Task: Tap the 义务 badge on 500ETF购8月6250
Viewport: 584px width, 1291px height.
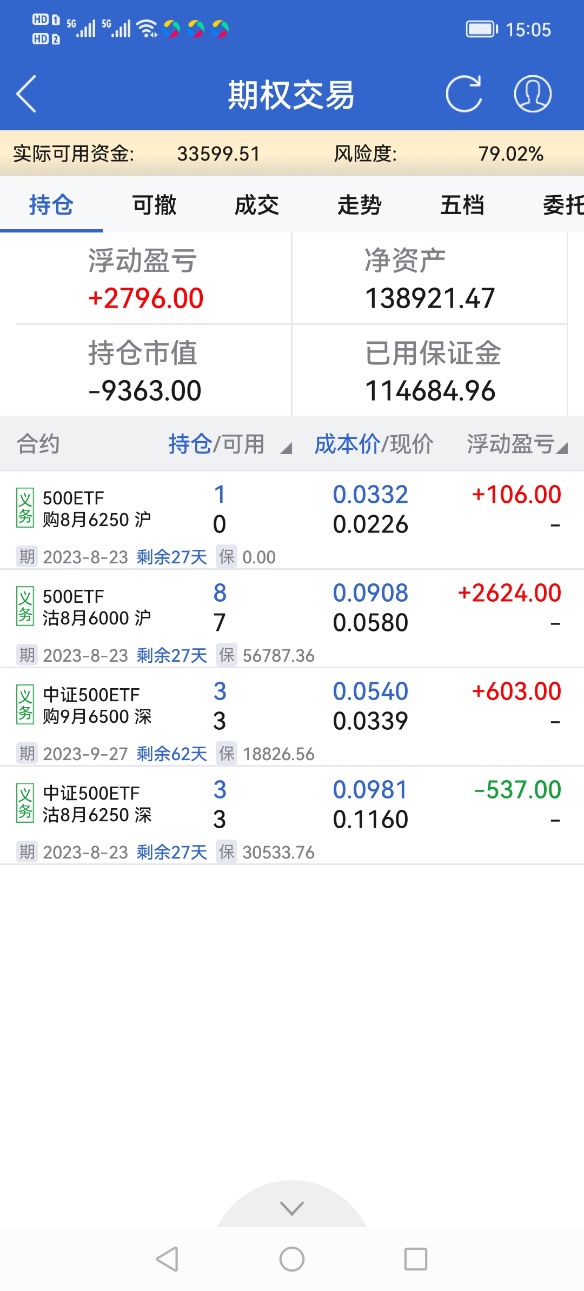Action: pos(25,508)
